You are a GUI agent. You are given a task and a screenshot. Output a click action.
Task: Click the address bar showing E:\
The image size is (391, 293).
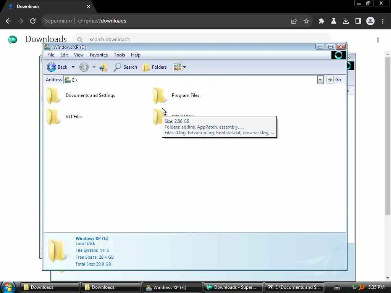[191, 80]
